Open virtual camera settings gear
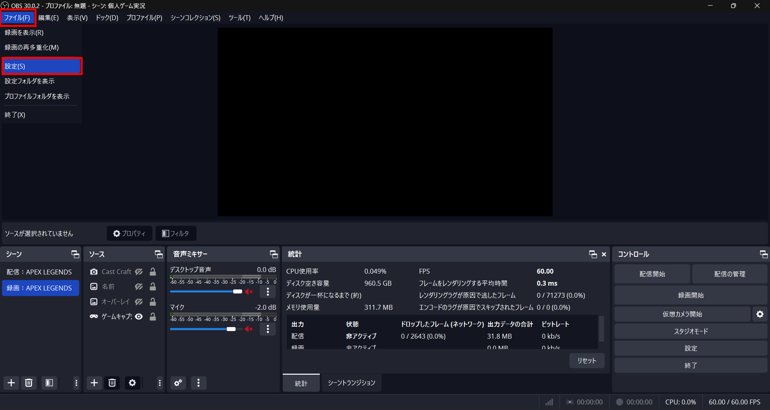 760,314
